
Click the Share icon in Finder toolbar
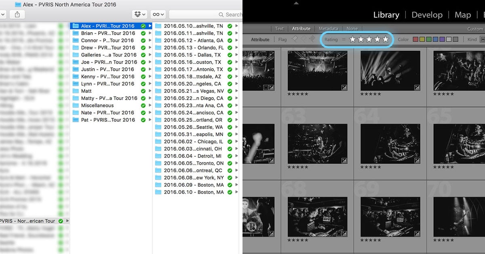click(x=17, y=15)
